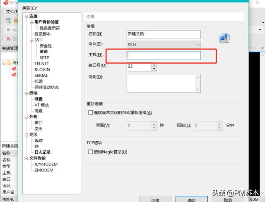The height and width of the screenshot is (202, 265).
Task: Enable 使用Nagle算法 checkbox
Action: pyautogui.click(x=90, y=152)
